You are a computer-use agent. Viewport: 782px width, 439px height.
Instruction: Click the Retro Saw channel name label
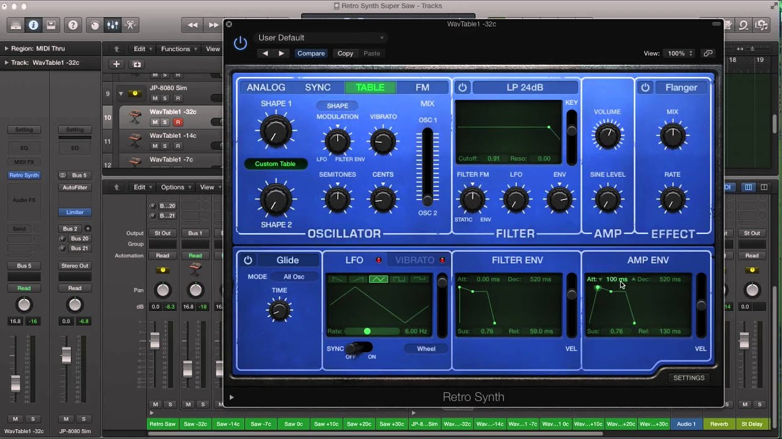[x=163, y=424]
